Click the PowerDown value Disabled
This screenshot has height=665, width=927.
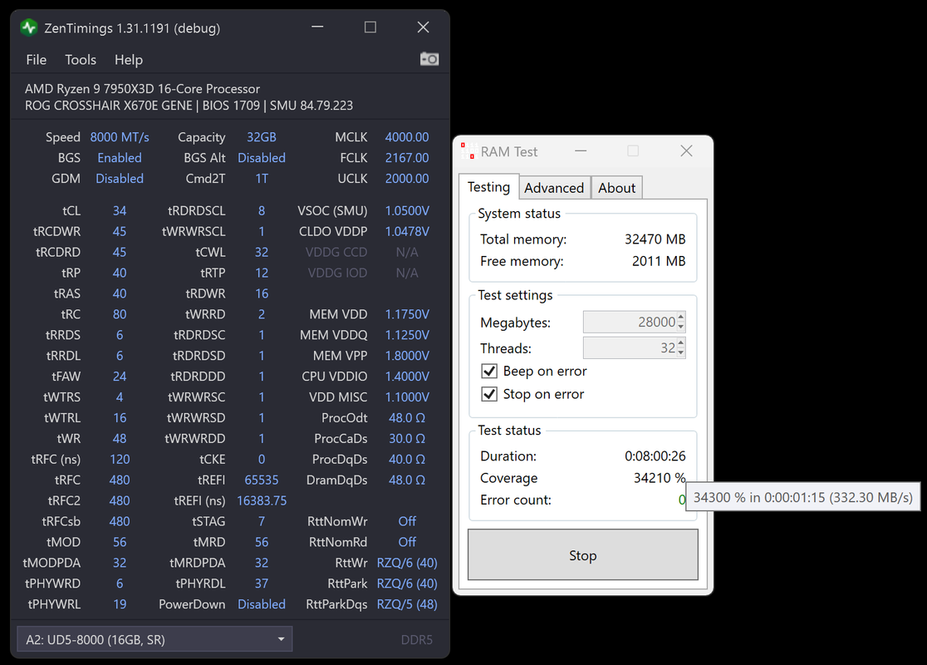(262, 604)
